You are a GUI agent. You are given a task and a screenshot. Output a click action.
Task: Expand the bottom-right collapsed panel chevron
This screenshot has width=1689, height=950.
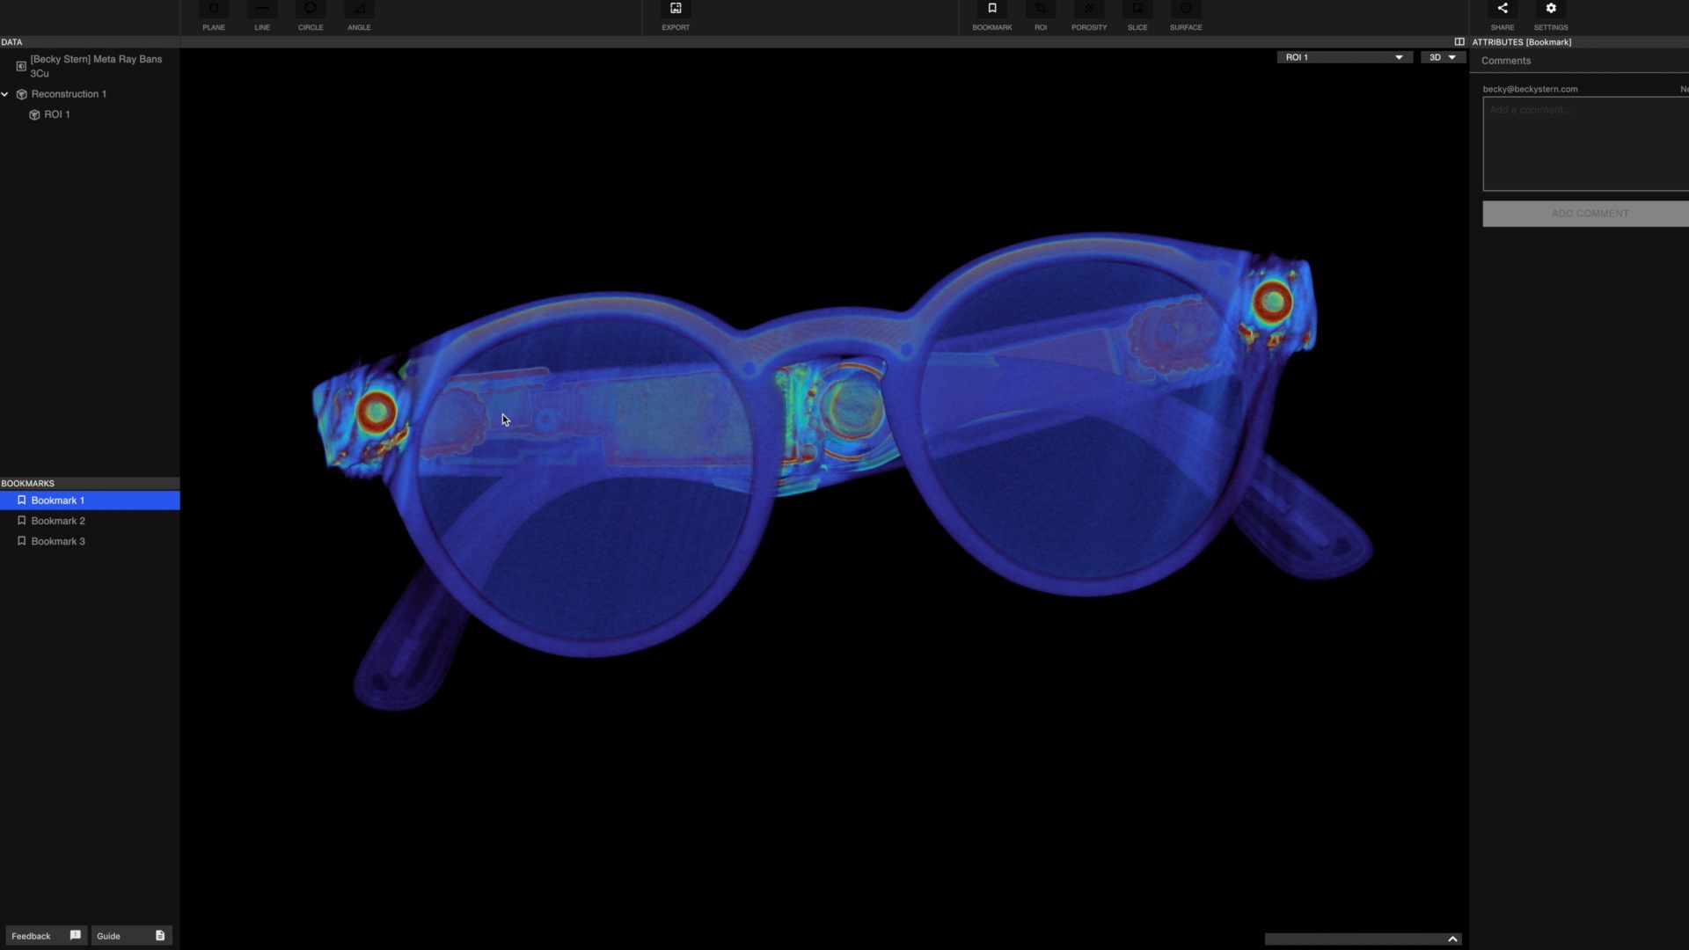(1452, 939)
